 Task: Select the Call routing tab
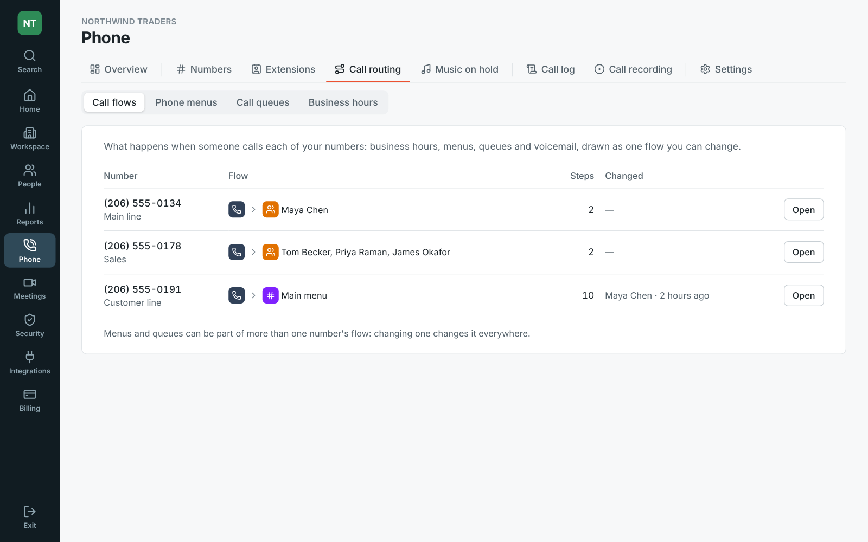[x=368, y=69]
